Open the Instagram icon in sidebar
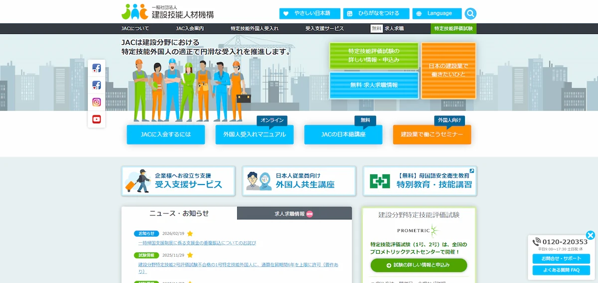 click(97, 102)
